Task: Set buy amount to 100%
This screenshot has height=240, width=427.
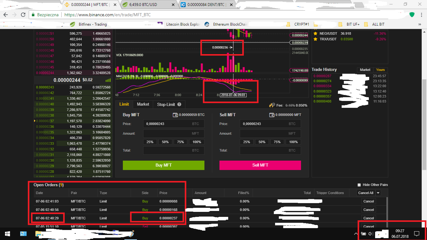Action: (197, 142)
